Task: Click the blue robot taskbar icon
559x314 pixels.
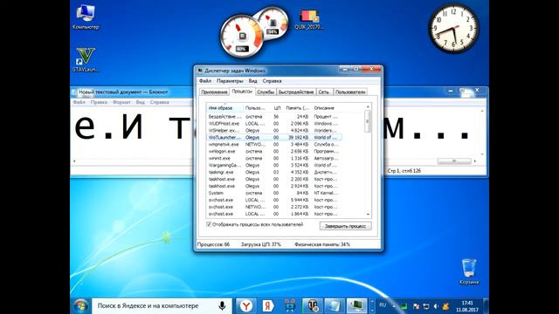Action: 290,306
